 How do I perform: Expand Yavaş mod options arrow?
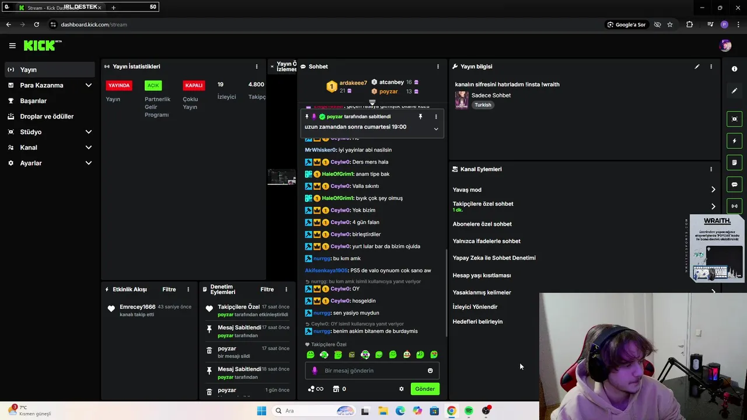[x=713, y=190]
